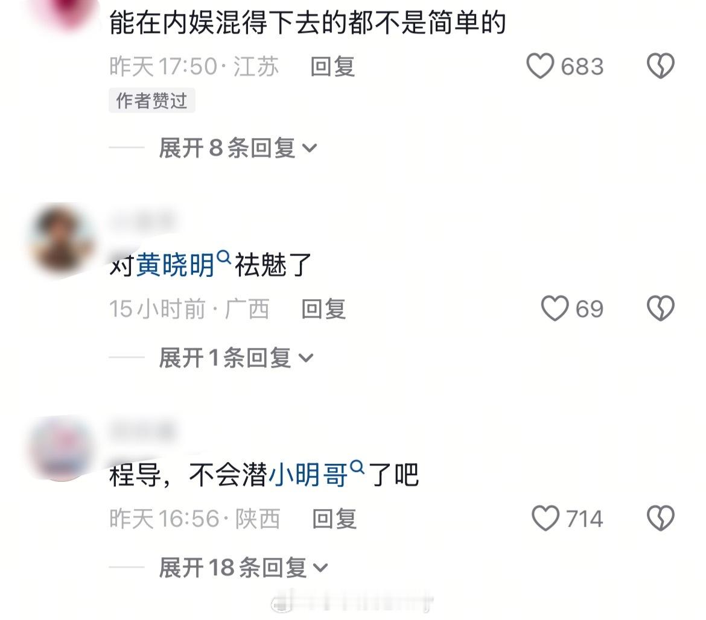Viewport: 706px width, 620px height.
Task: Expand 展开 18 条回复
Action: tap(243, 568)
